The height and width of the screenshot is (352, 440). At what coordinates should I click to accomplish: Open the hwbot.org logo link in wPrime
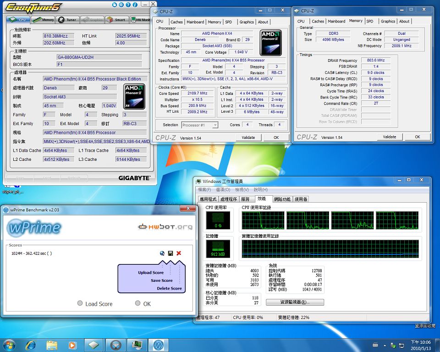[x=165, y=226]
